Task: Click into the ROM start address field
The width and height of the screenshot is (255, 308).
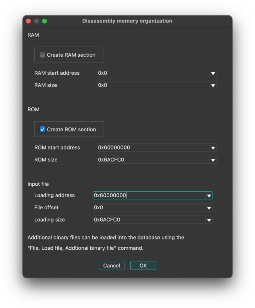Action: 153,148
